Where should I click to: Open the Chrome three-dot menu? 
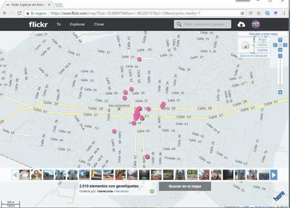(284, 13)
